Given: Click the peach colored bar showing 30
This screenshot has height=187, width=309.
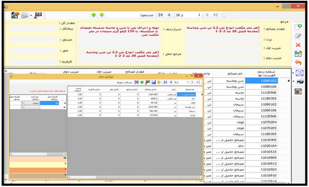Looking at the screenshot, I should 38,159.
